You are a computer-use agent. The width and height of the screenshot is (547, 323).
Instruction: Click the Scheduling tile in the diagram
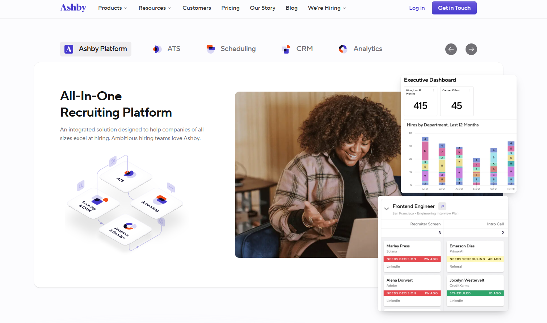point(156,203)
